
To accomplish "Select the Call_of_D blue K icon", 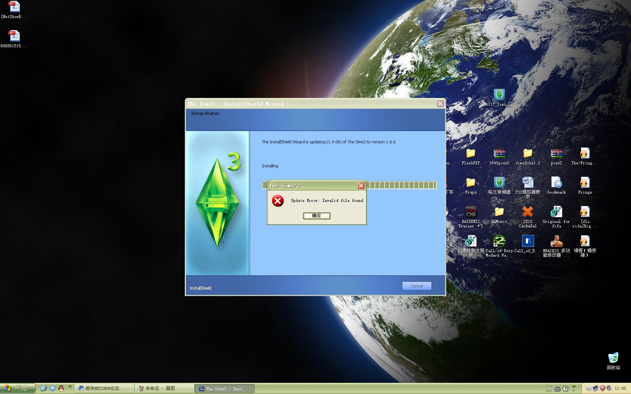I will [x=528, y=244].
